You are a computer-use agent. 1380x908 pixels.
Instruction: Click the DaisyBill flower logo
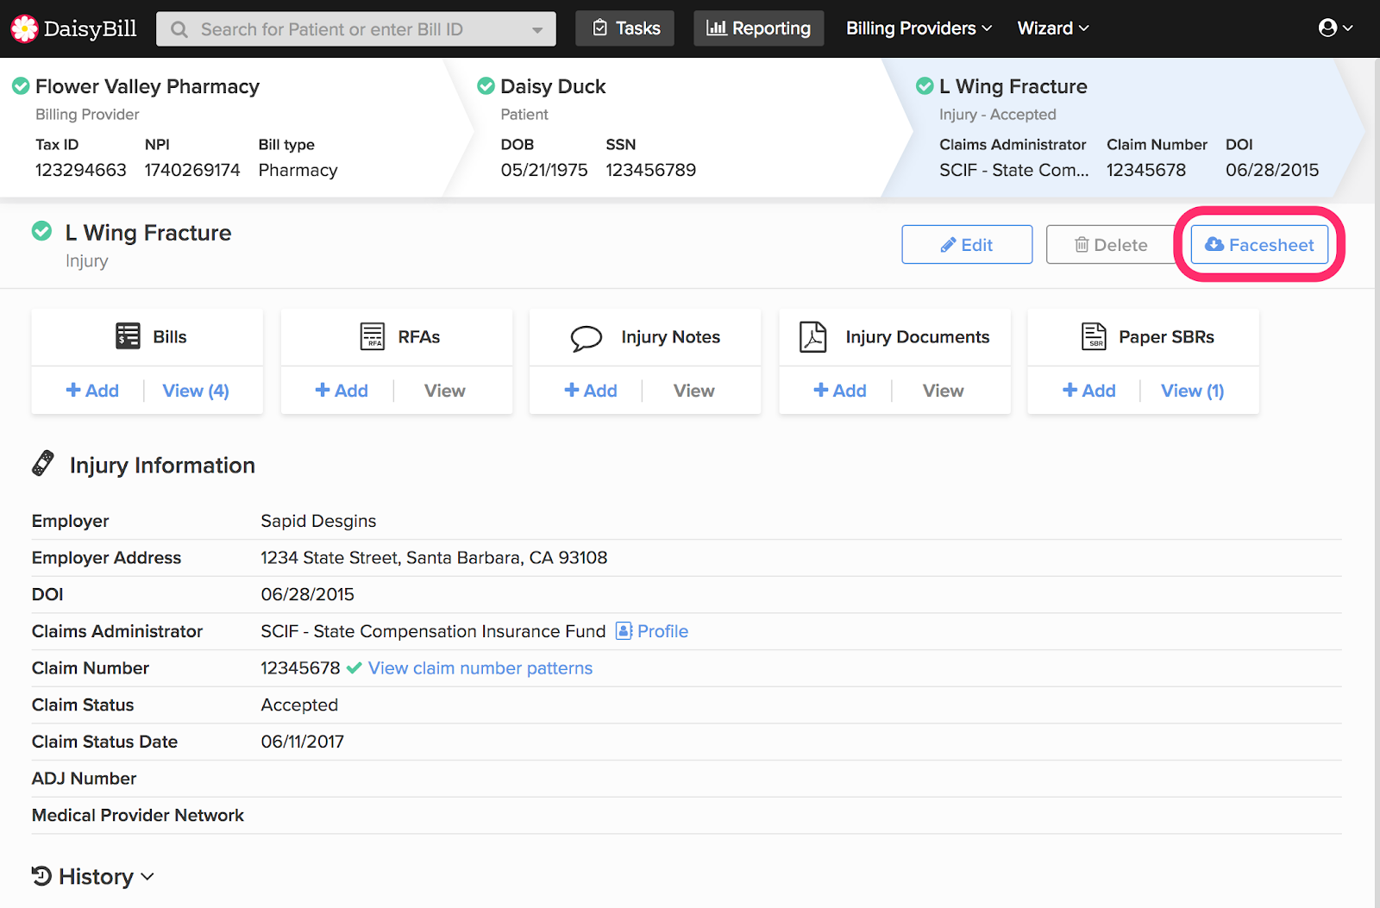click(x=24, y=28)
